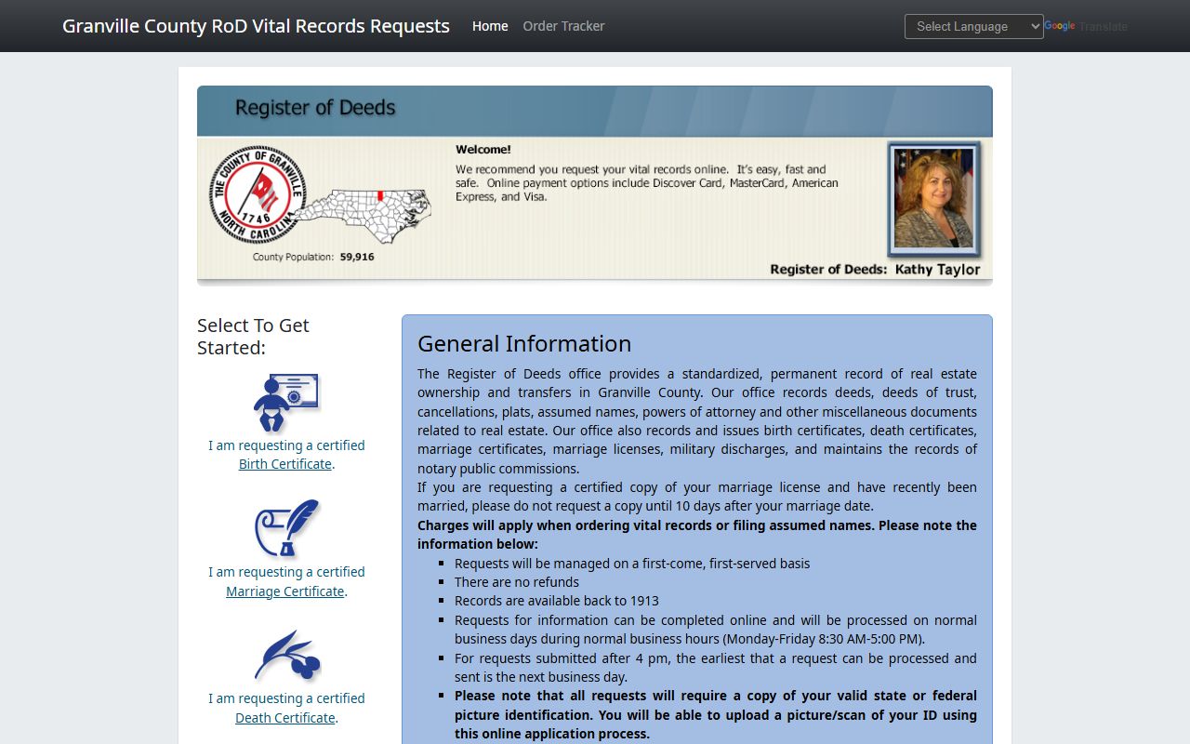Image resolution: width=1190 pixels, height=744 pixels.
Task: Click the 'There are no refunds' bullet
Action: 517,582
